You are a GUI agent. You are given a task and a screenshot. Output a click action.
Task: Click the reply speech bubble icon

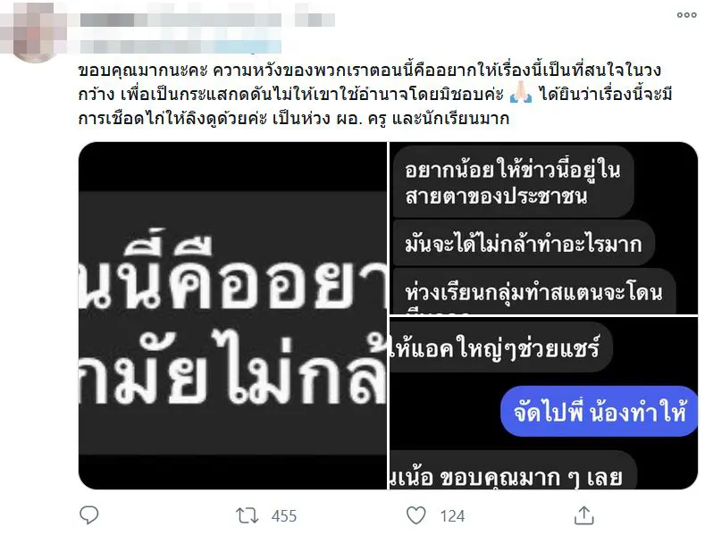[88, 515]
